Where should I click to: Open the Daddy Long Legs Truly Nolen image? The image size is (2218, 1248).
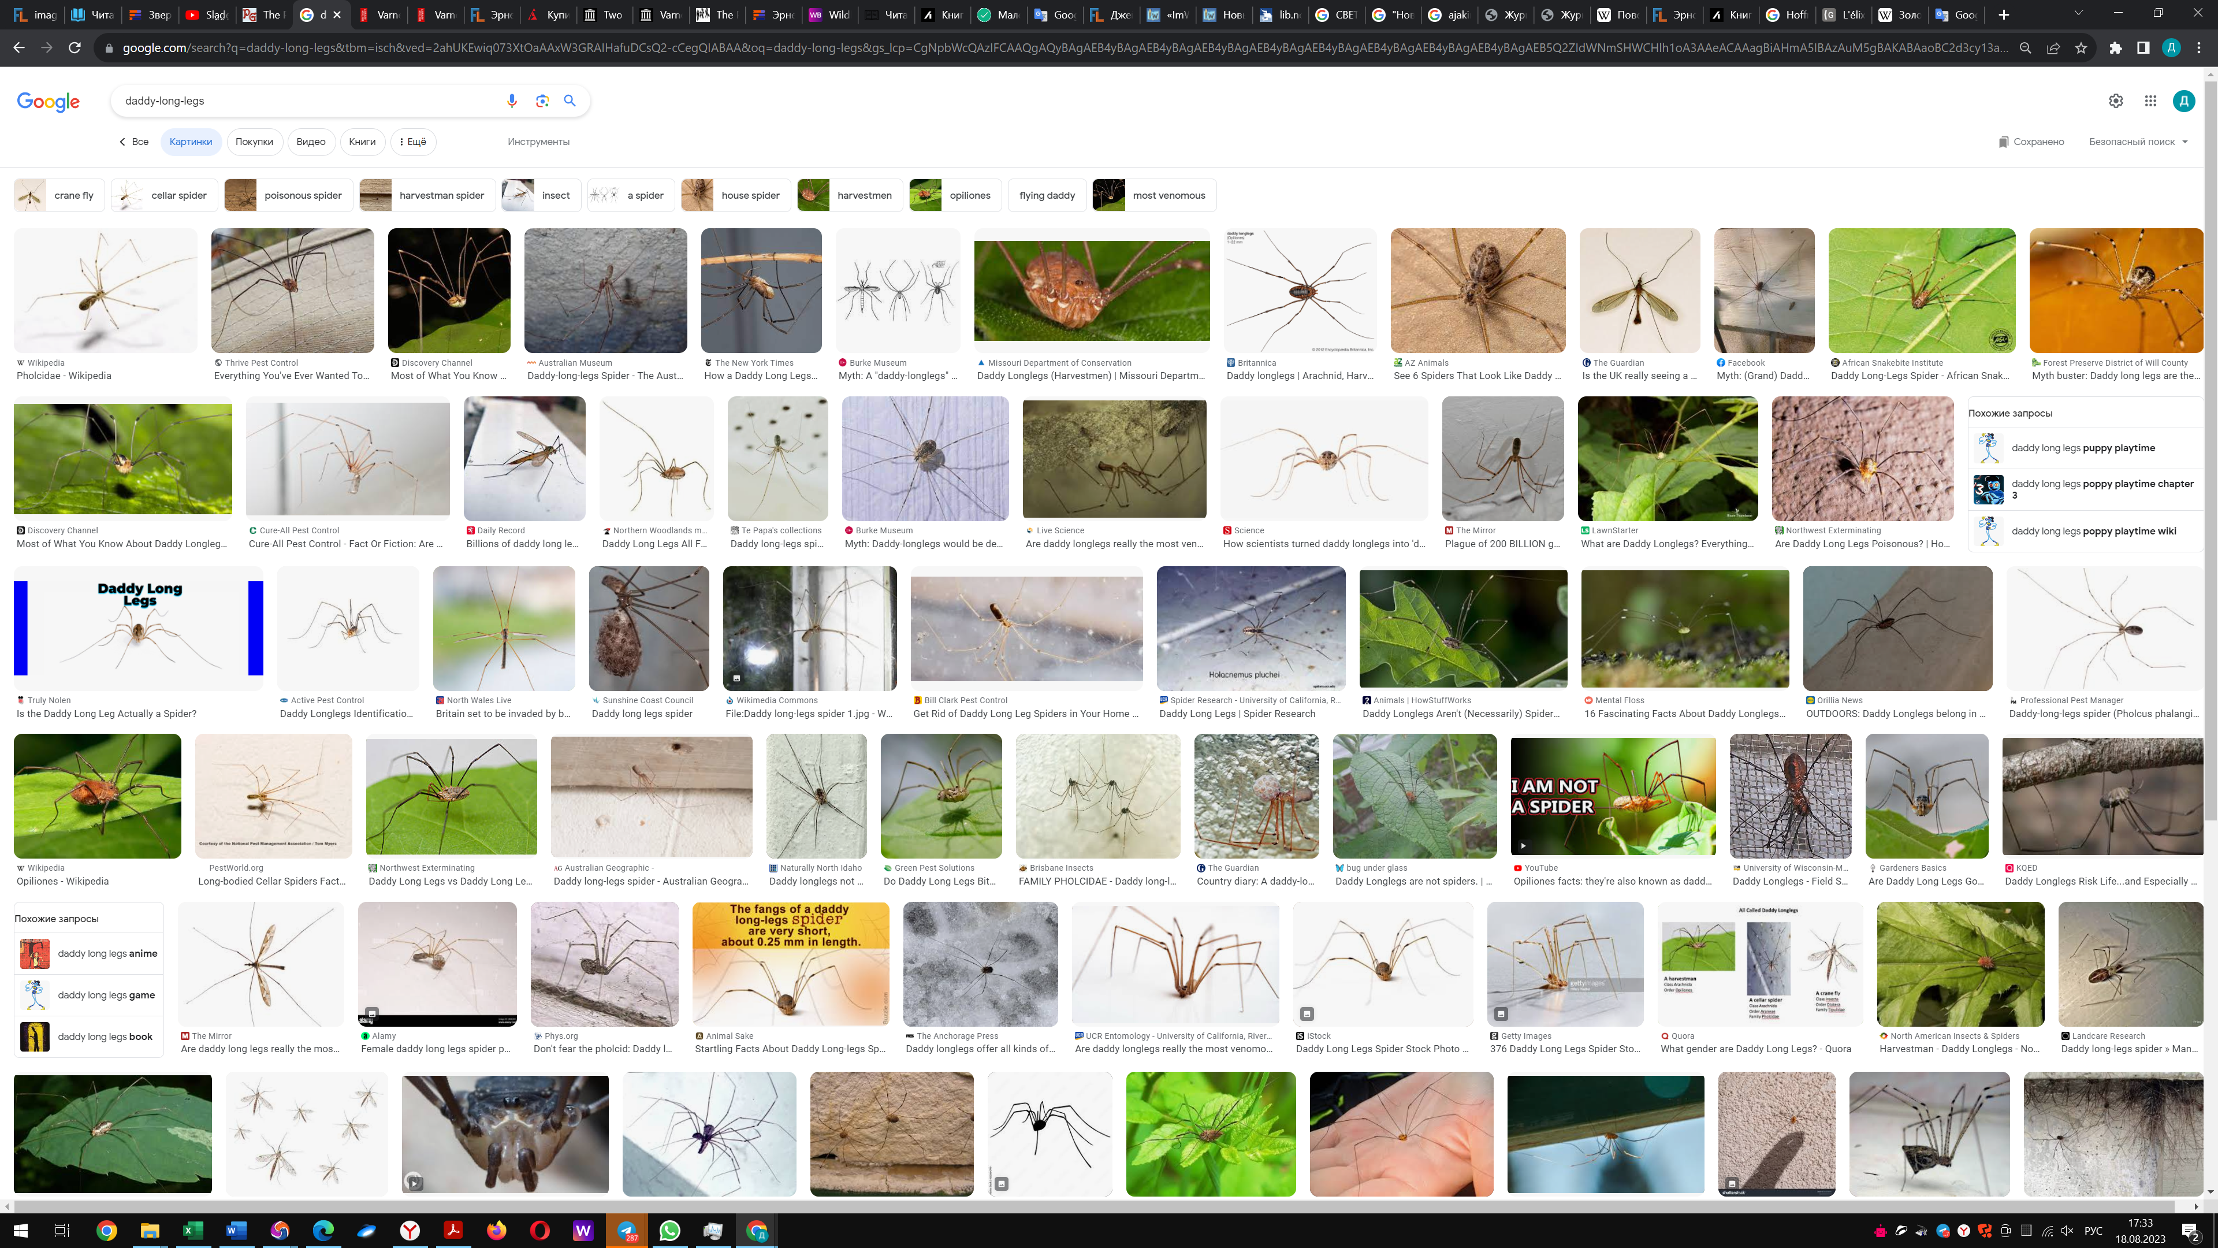pyautogui.click(x=139, y=628)
